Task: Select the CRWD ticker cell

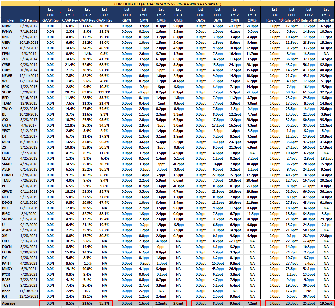Action: [x=10, y=191]
